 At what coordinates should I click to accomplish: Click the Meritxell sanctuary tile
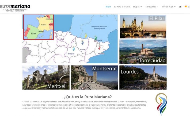pyautogui.click(x=46, y=77)
